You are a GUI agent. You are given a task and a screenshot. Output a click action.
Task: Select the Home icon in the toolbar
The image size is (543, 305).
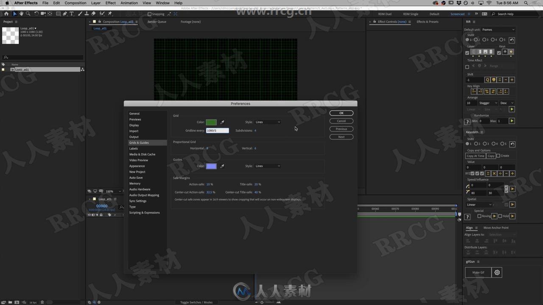coord(6,14)
